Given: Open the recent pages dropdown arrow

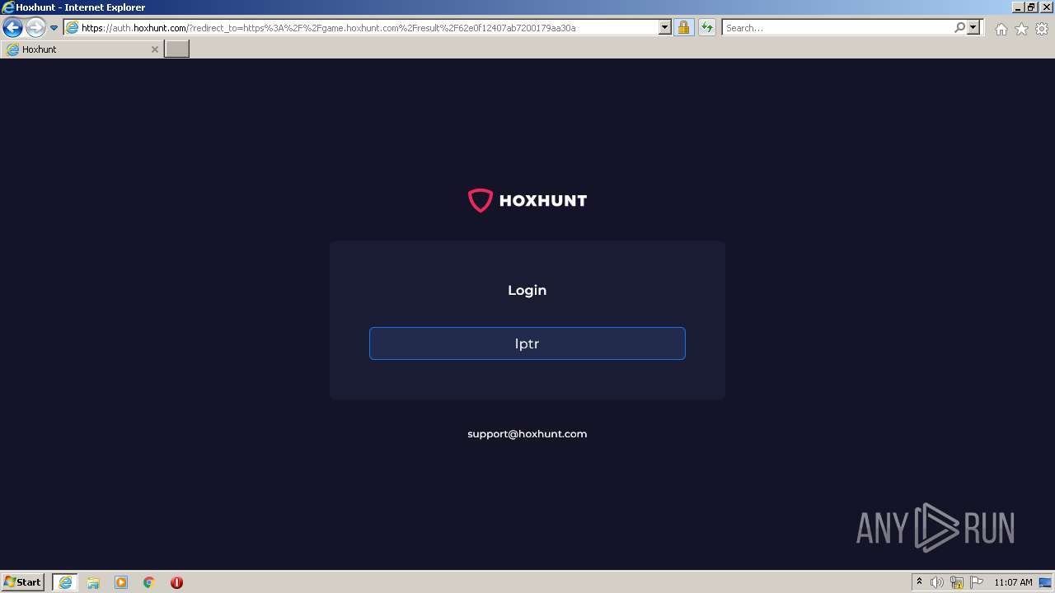Looking at the screenshot, I should [54, 28].
